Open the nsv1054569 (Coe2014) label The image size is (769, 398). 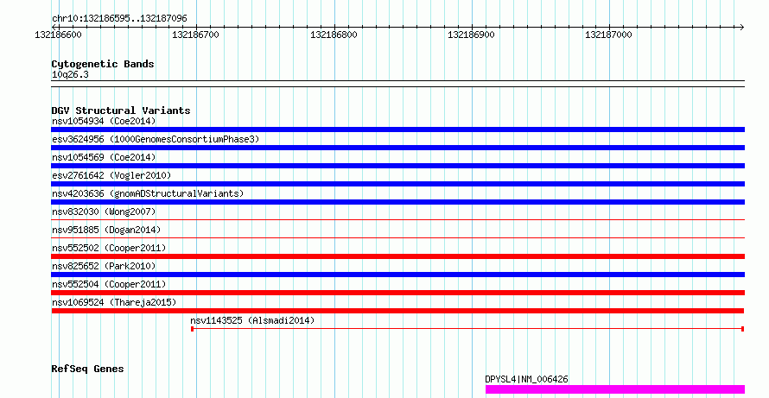104,157
